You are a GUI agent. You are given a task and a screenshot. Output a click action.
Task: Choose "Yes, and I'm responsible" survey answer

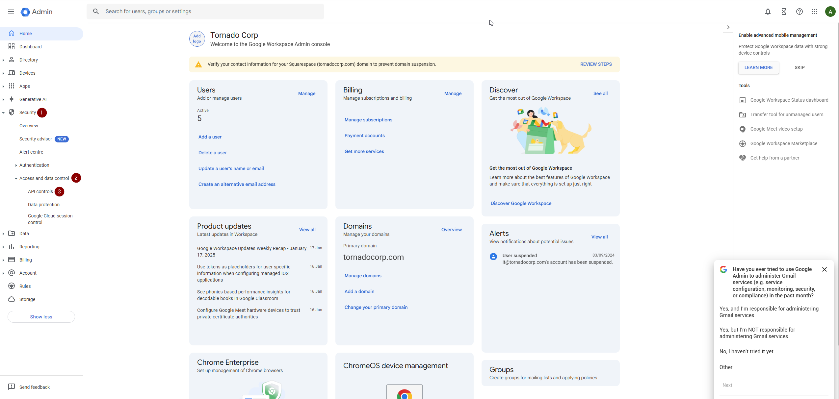point(769,312)
